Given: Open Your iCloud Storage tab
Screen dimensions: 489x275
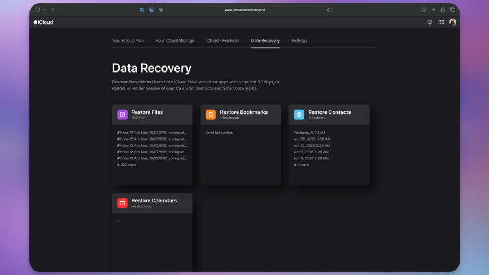Looking at the screenshot, I should point(174,40).
